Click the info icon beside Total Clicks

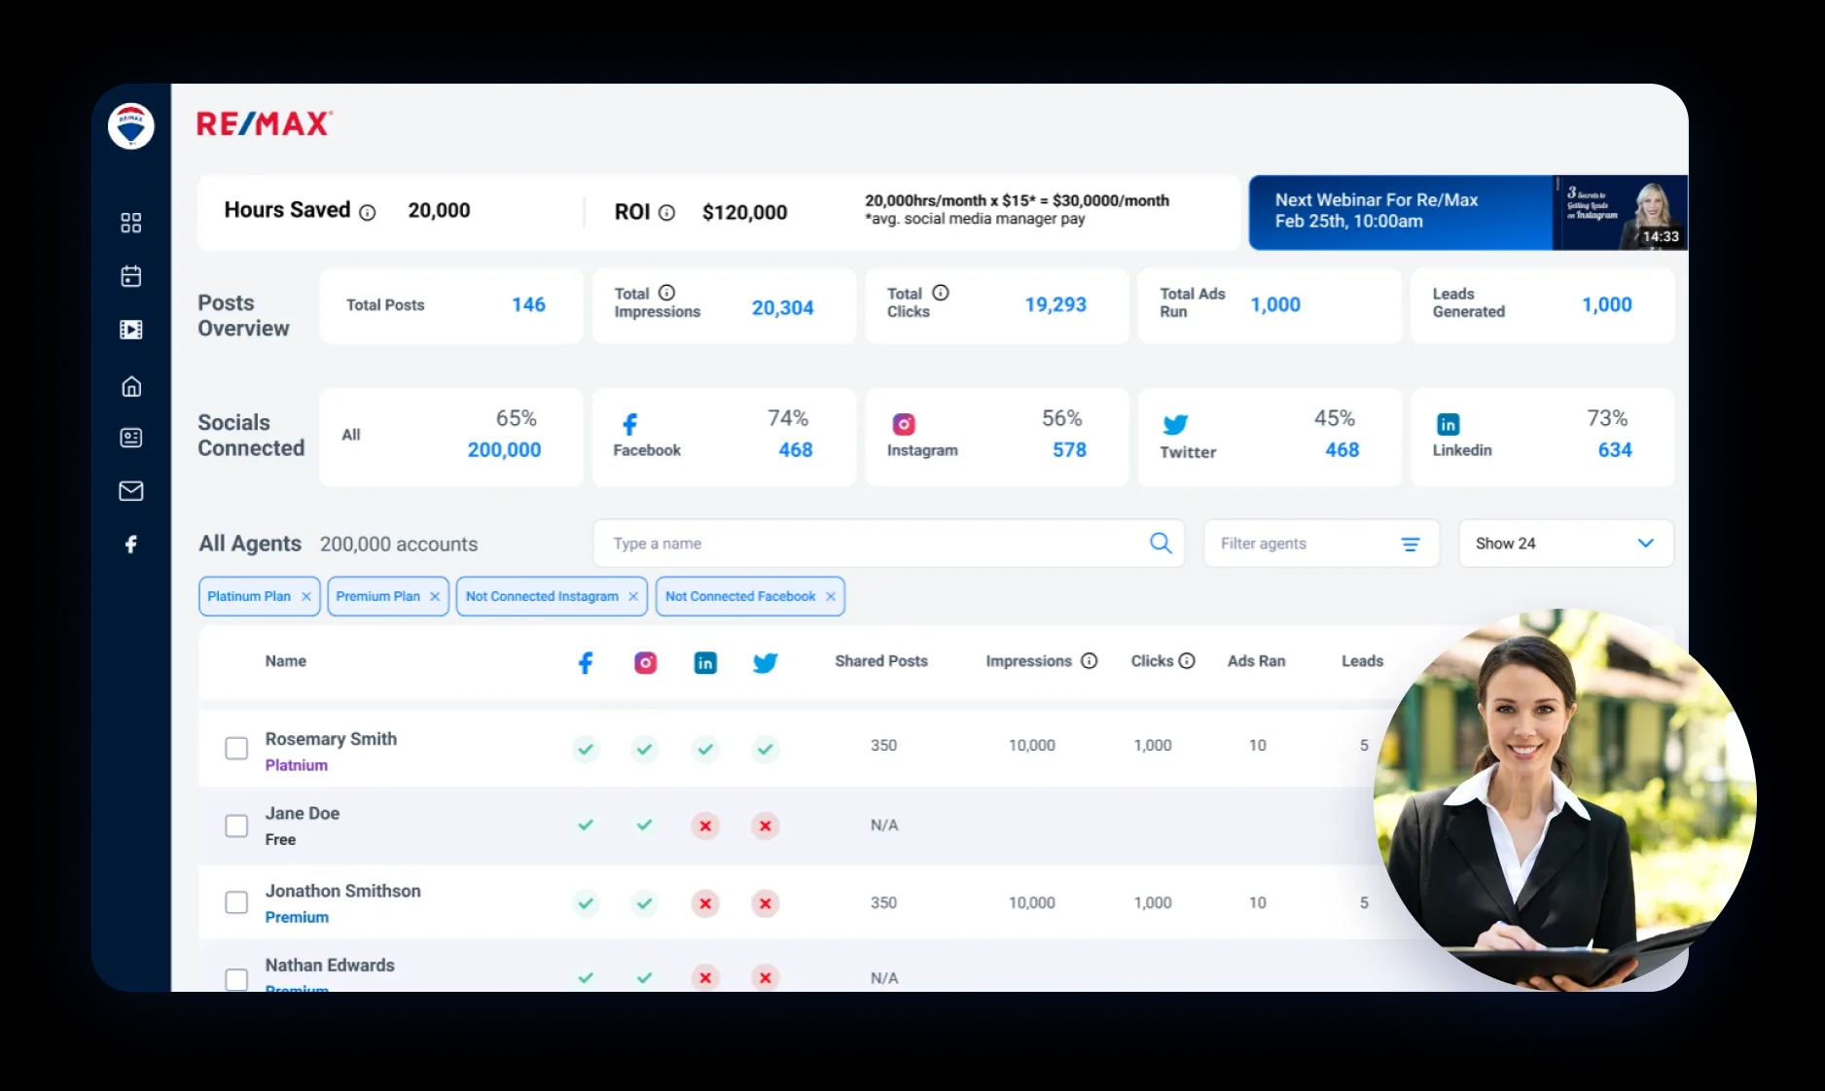(941, 293)
